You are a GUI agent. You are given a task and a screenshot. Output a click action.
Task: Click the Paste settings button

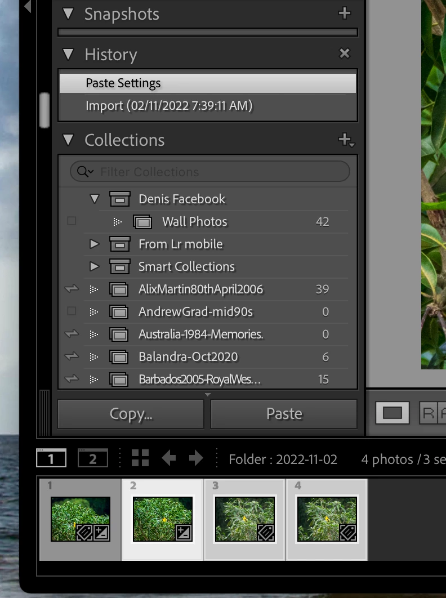tap(284, 414)
